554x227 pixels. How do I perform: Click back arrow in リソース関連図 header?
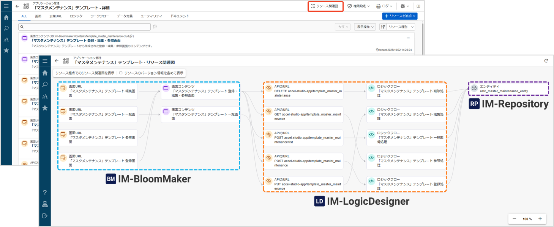tap(57, 61)
